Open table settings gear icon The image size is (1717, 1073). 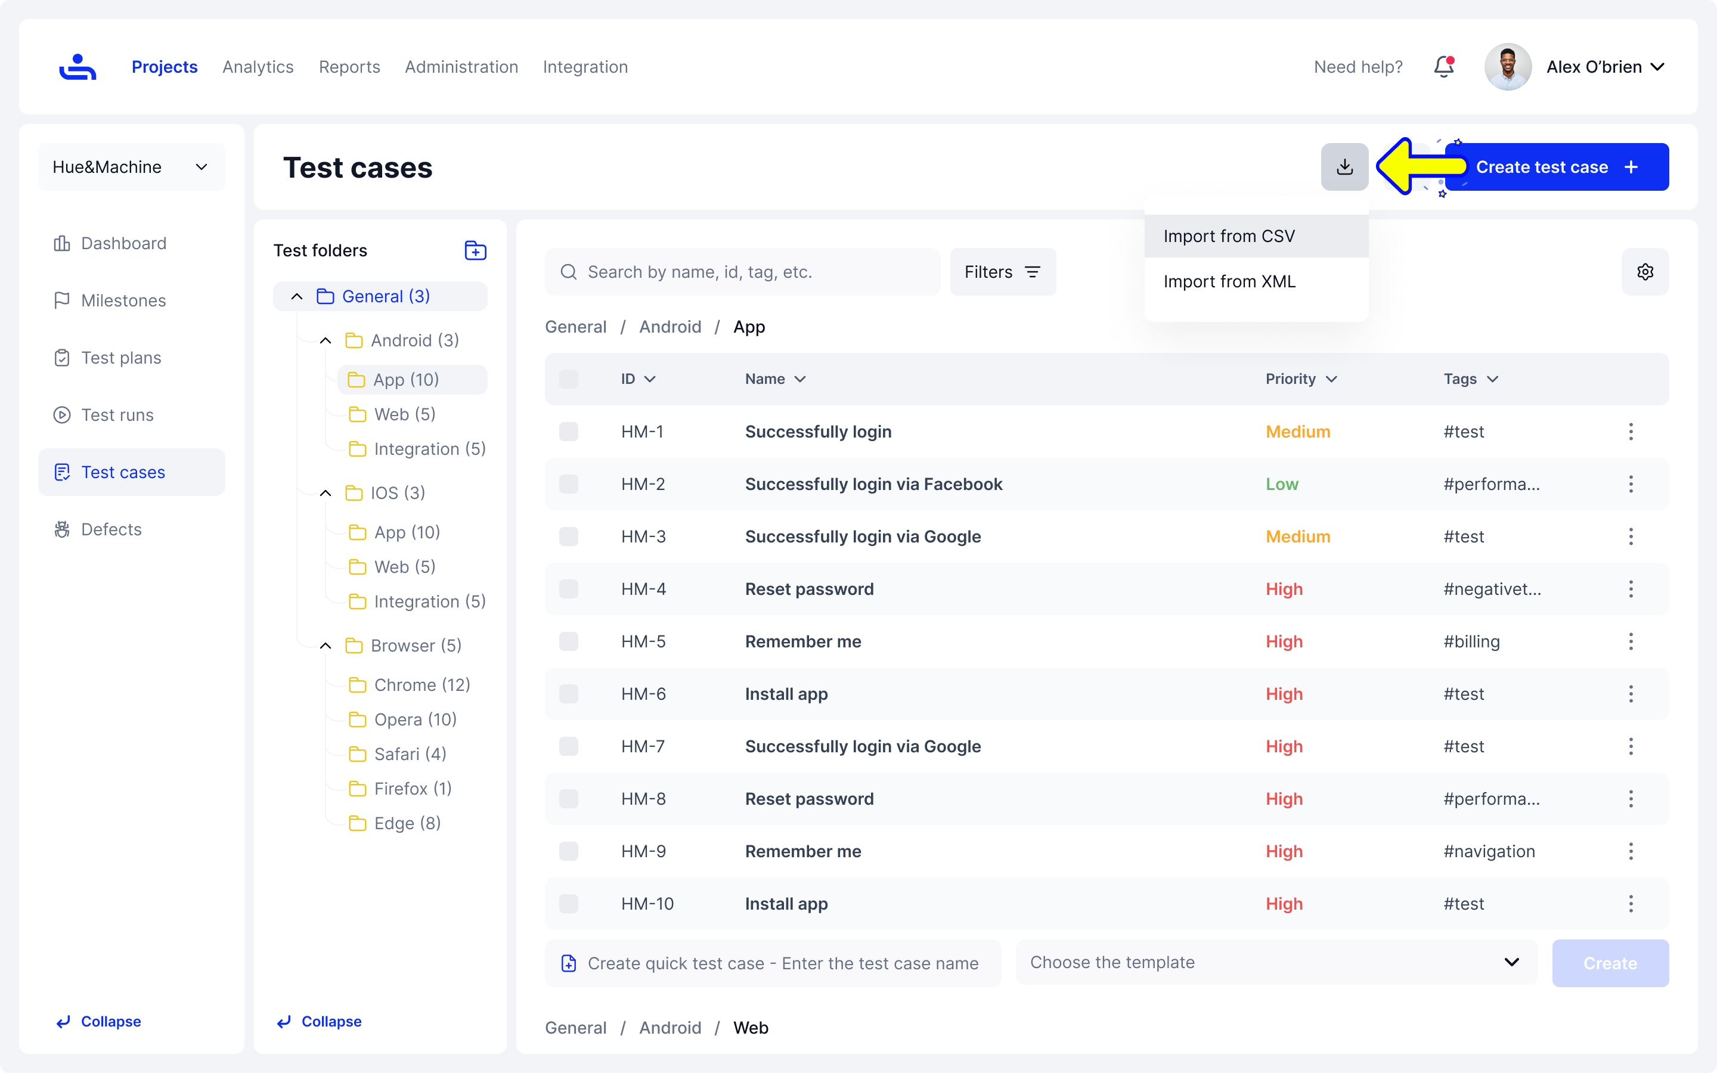[1645, 272]
